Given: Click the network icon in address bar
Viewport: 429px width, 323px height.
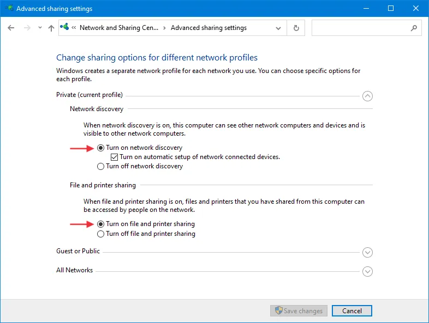Looking at the screenshot, I should [65, 27].
